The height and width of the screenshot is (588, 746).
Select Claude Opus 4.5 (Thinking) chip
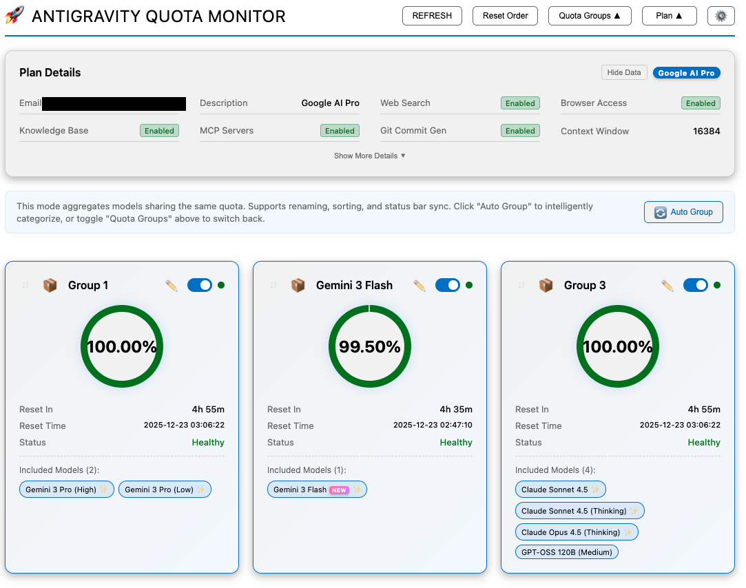[577, 532]
